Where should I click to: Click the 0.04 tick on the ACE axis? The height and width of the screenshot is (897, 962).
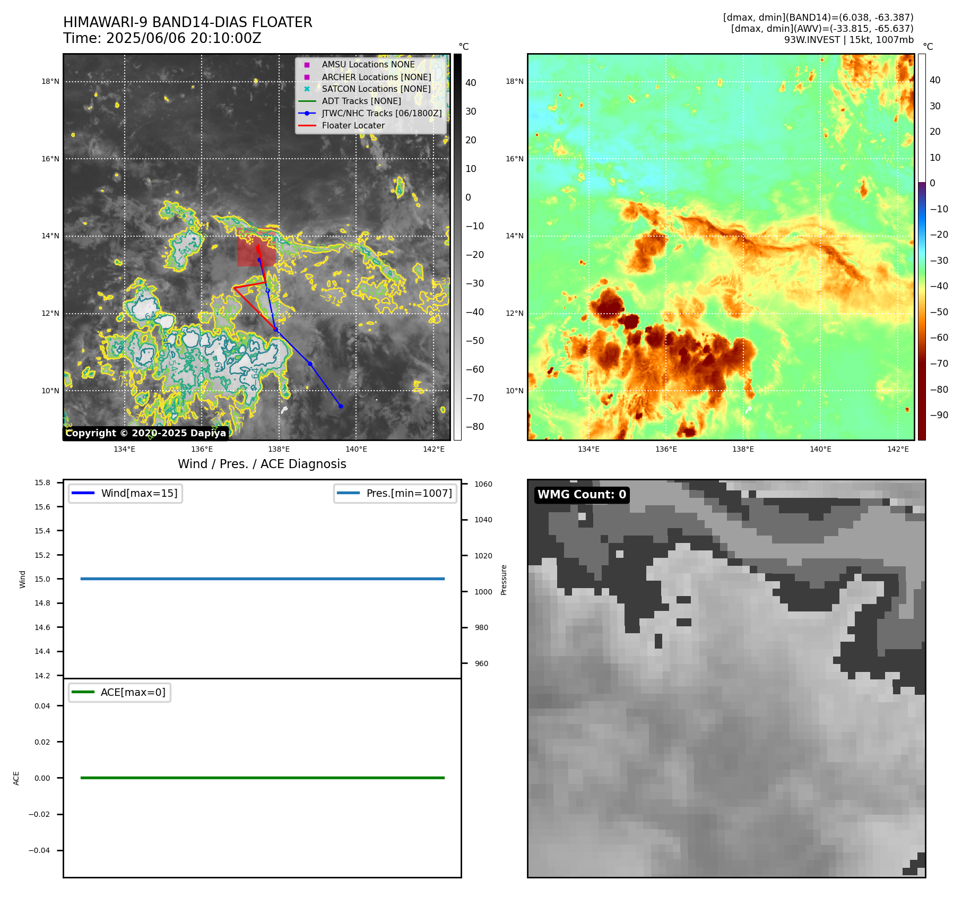[x=42, y=706]
